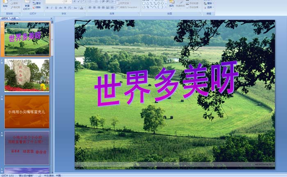Switch to Outline (大纲) pane tab
This screenshot has width=287, height=177.
pos(14,18)
